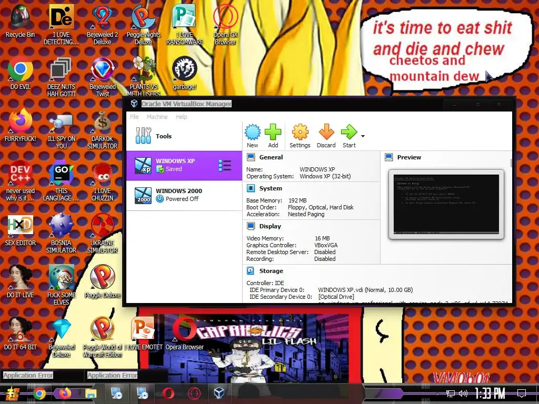This screenshot has height=404, width=539.
Task: Select the WINDOWS XP virtual machine
Action: tap(184, 165)
